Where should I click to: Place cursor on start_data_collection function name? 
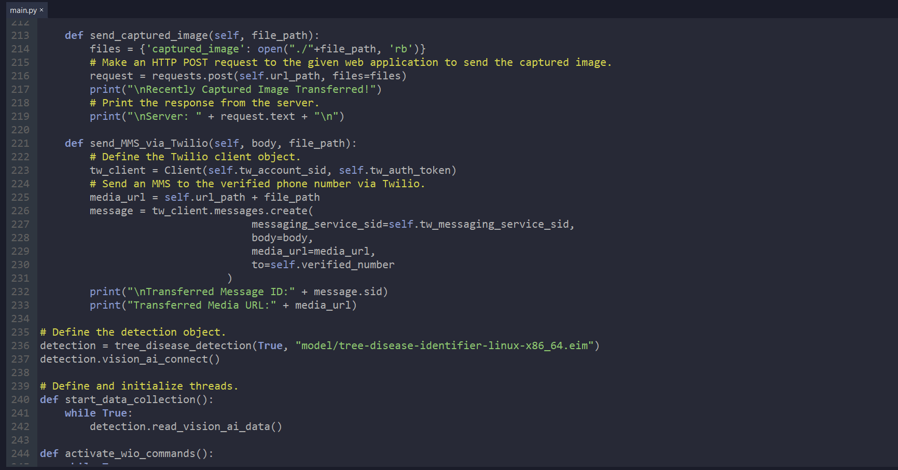[x=130, y=399]
